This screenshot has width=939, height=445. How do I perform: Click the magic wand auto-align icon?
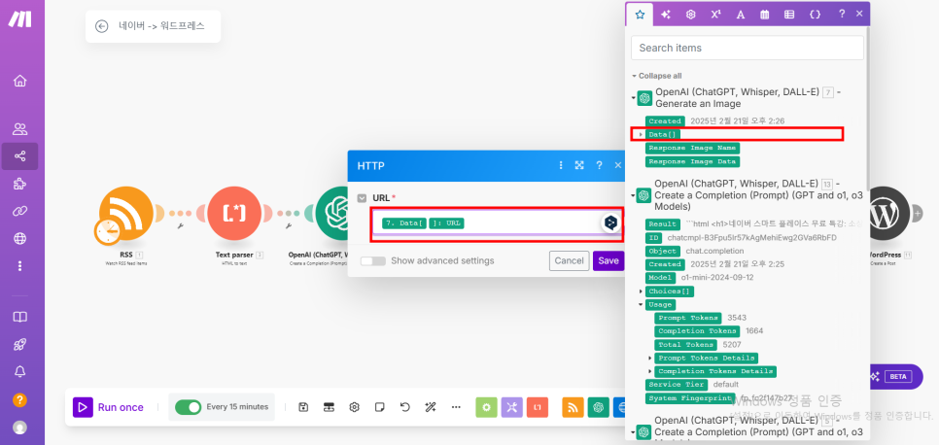[x=430, y=407]
